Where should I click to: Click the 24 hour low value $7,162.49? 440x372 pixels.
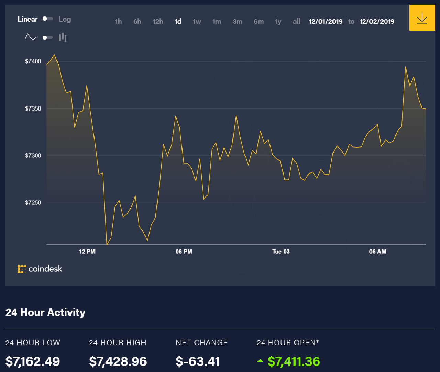[33, 362]
